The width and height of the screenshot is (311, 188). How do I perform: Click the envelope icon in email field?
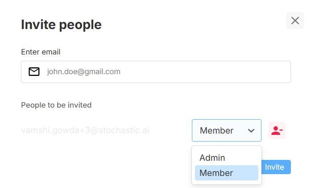(x=34, y=71)
